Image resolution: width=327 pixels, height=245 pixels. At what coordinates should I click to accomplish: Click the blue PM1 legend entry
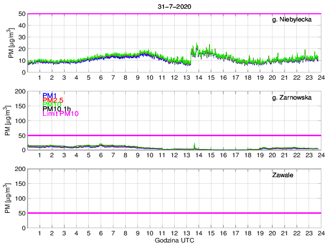[x=50, y=95]
